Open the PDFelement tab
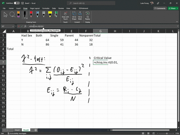 click(84, 8)
